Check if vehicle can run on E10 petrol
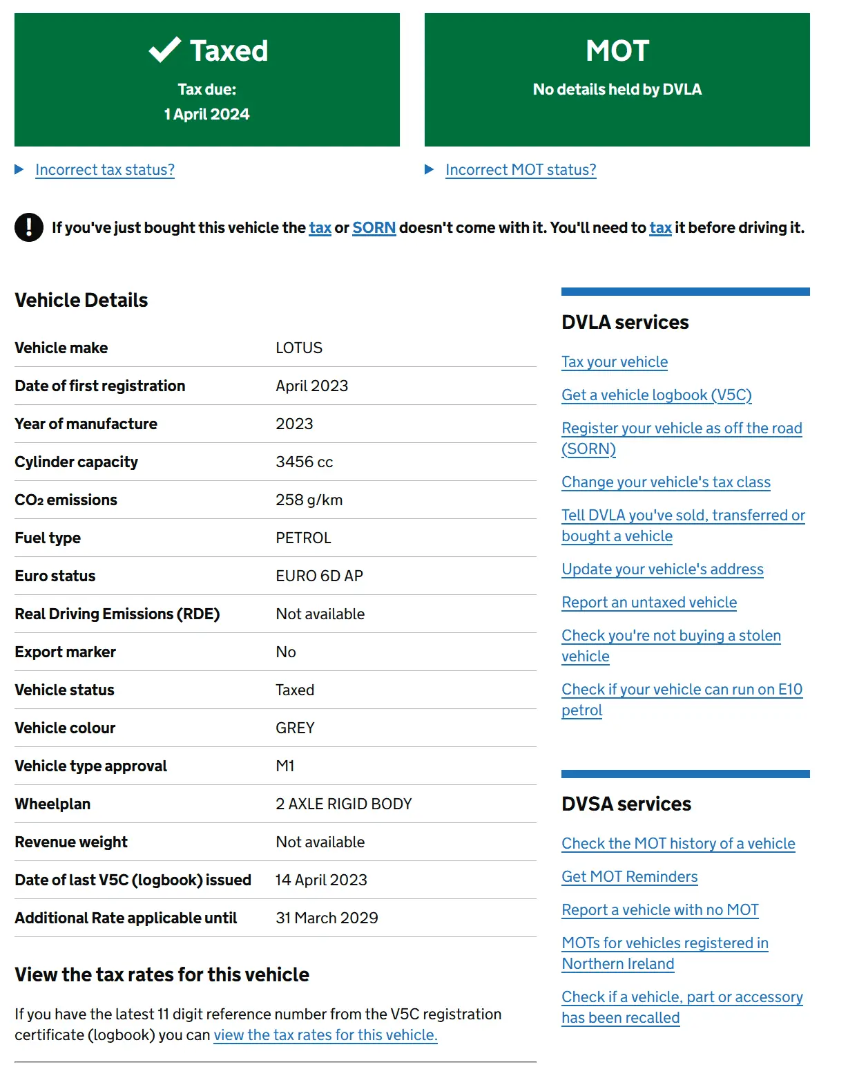The image size is (848, 1076). point(681,690)
